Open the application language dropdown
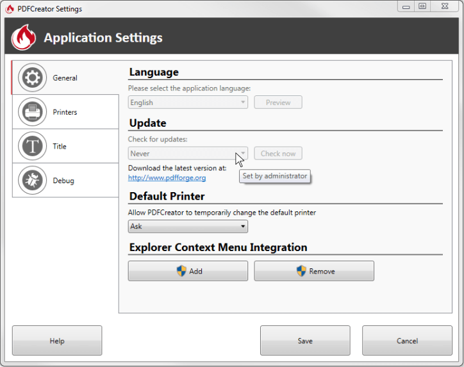Screen dimensions: 464x367 [188, 102]
